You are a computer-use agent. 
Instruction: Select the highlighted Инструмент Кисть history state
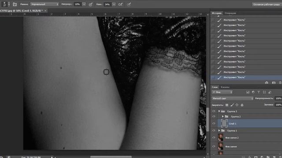[x=246, y=77]
